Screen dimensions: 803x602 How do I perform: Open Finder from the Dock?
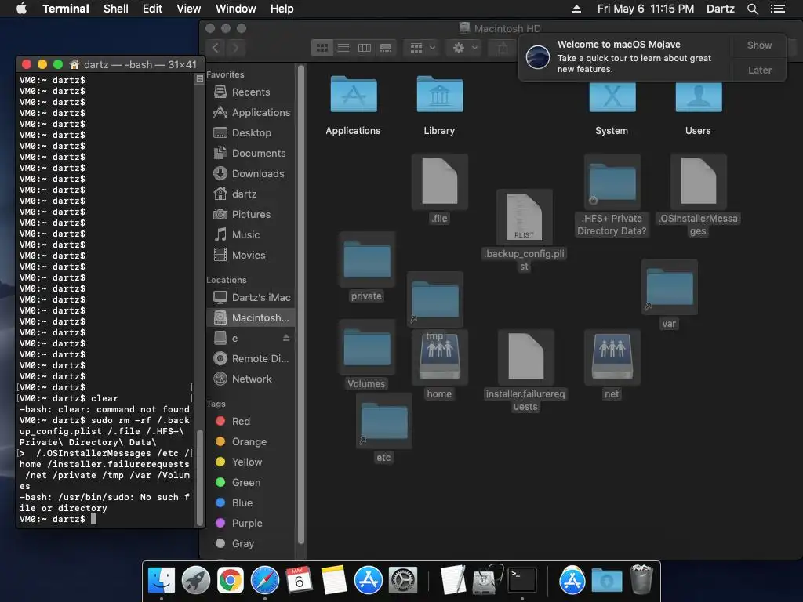click(162, 581)
